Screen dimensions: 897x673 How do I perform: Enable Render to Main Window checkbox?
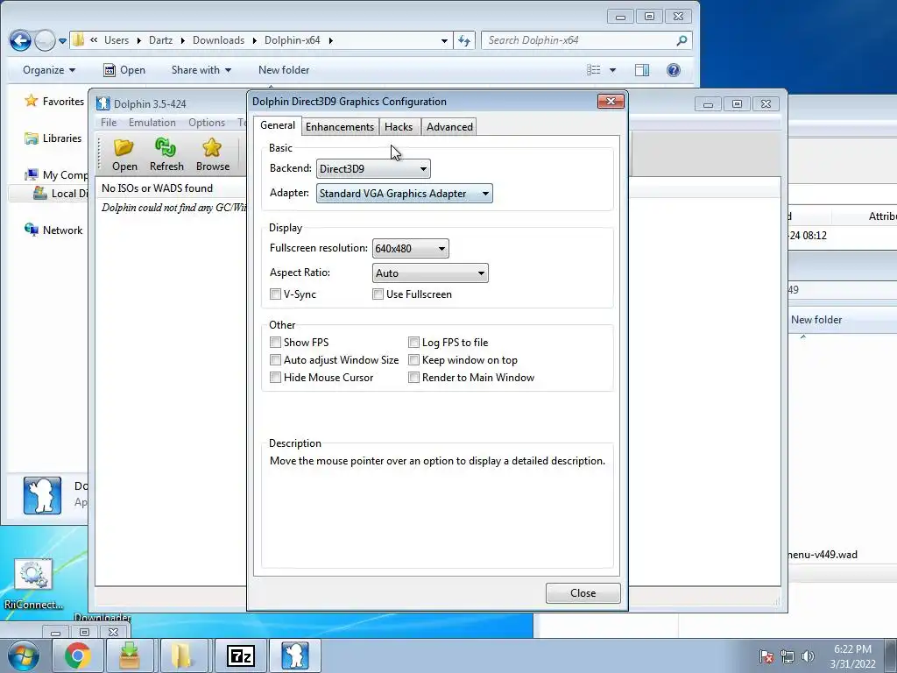pos(413,378)
